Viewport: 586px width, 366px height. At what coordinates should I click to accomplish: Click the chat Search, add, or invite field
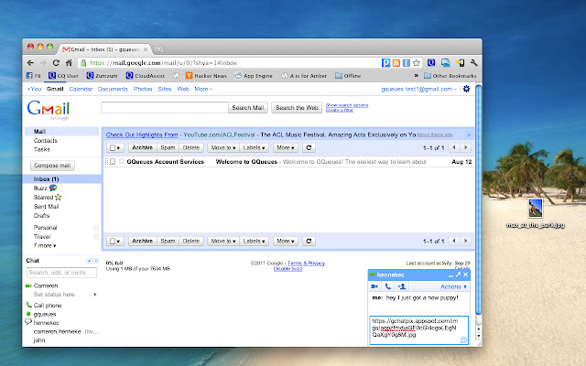60,273
